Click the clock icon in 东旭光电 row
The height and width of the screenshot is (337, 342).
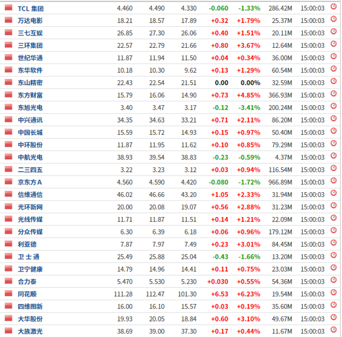[334, 106]
